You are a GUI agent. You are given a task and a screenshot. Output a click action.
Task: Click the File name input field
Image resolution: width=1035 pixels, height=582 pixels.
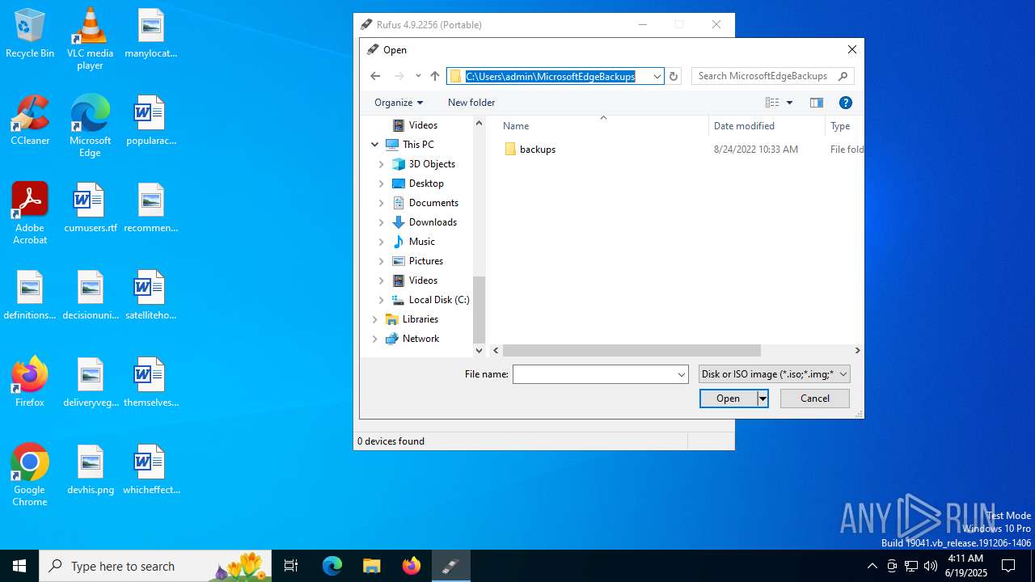(594, 374)
